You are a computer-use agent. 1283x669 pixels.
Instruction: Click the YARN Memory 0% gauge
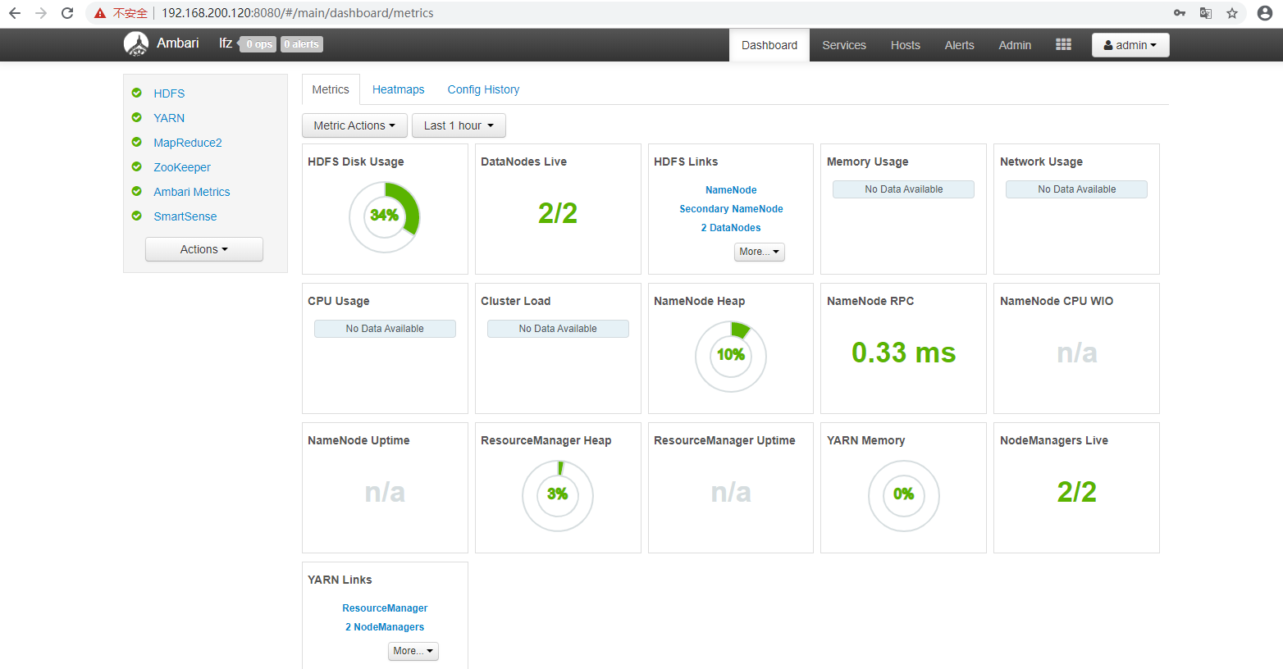(904, 495)
